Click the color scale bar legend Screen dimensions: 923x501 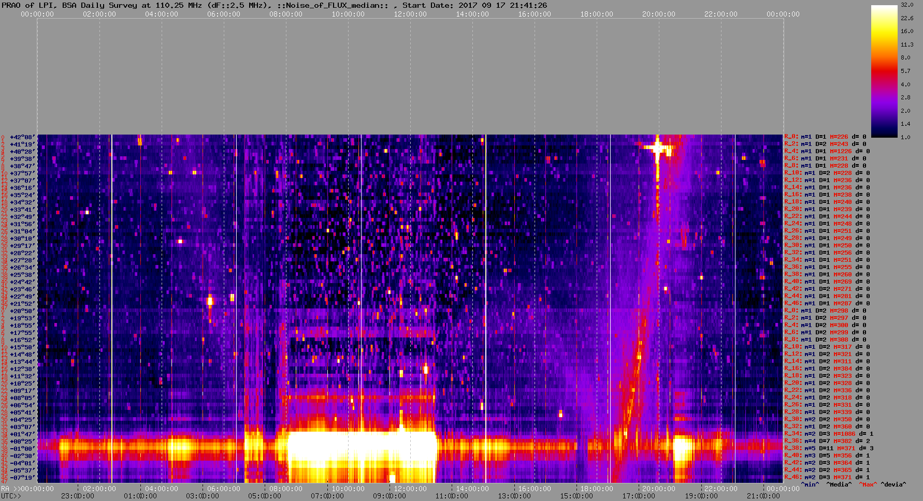click(884, 71)
